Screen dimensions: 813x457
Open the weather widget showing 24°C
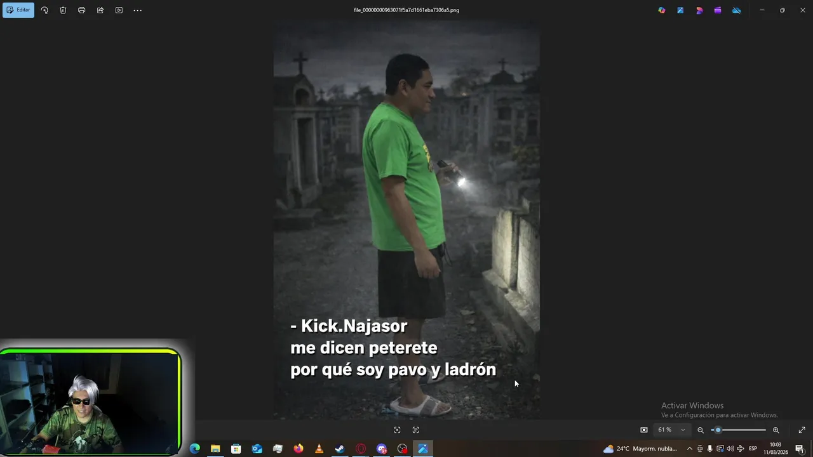pos(640,449)
